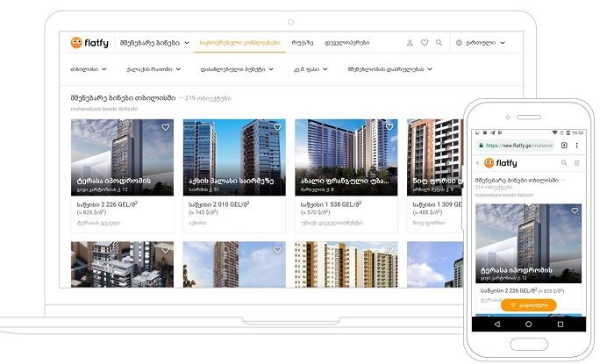Open the რუკაზე tab in the header
Image resolution: width=614 pixels, height=364 pixels.
coord(303,42)
